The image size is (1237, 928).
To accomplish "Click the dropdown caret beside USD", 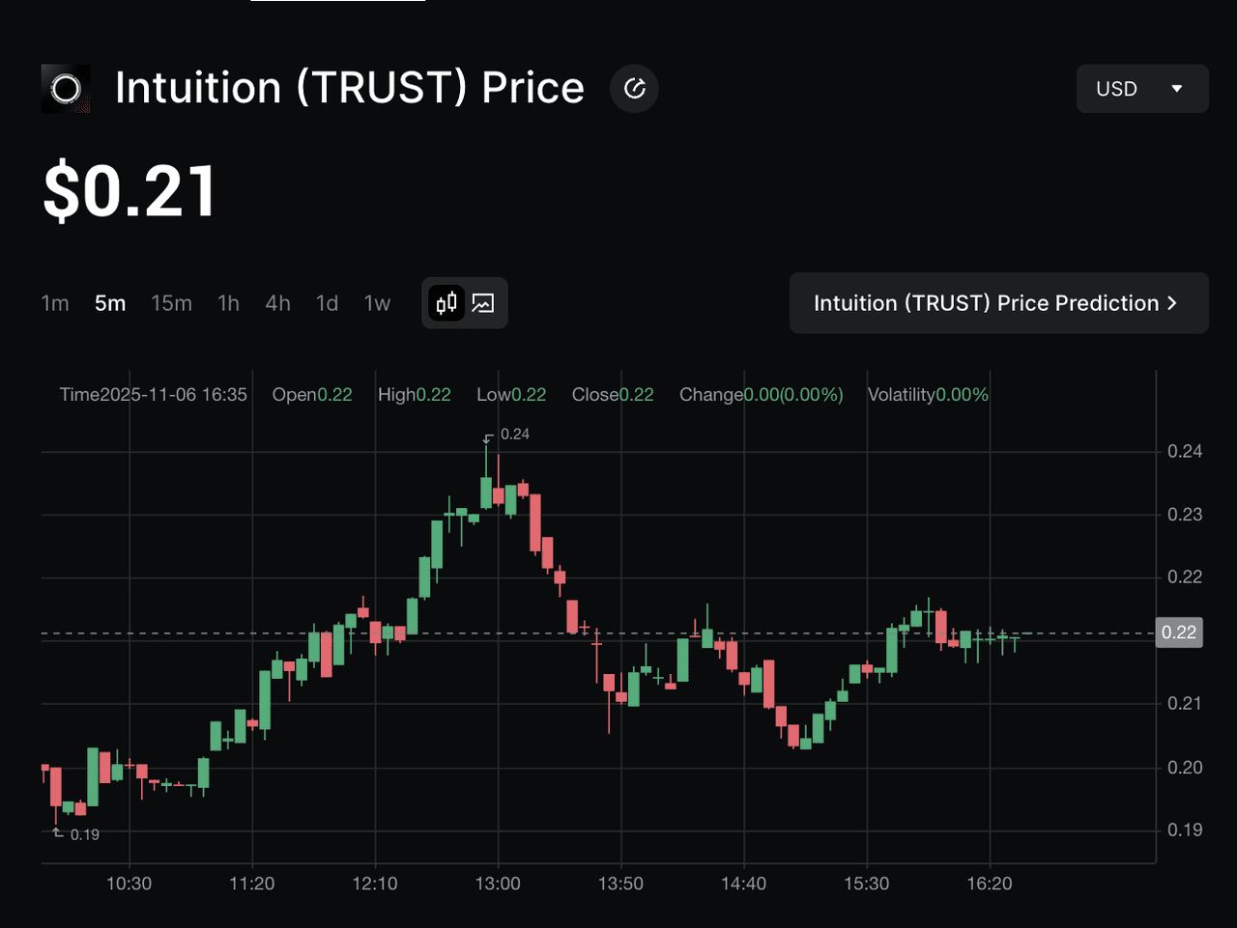I will coord(1177,88).
